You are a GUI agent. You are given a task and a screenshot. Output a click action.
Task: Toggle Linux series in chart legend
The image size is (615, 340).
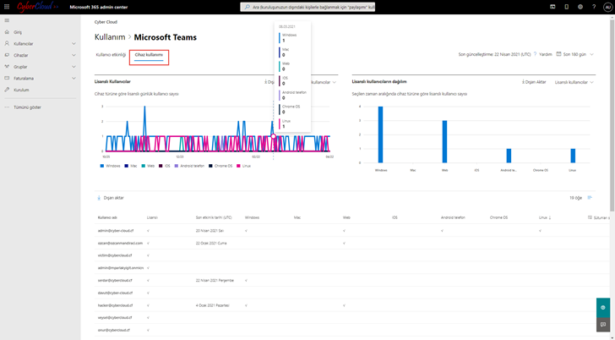click(x=244, y=166)
